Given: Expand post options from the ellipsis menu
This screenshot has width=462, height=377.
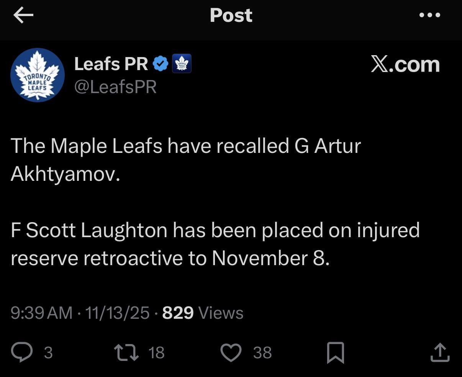Looking at the screenshot, I should [430, 15].
